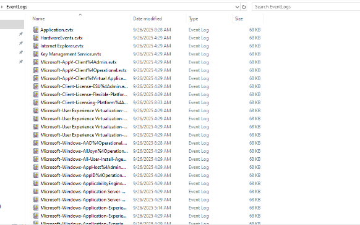Click the Microsoft-Windows-AppHost%4Admin file icon
The image size is (360, 225).
point(36,167)
